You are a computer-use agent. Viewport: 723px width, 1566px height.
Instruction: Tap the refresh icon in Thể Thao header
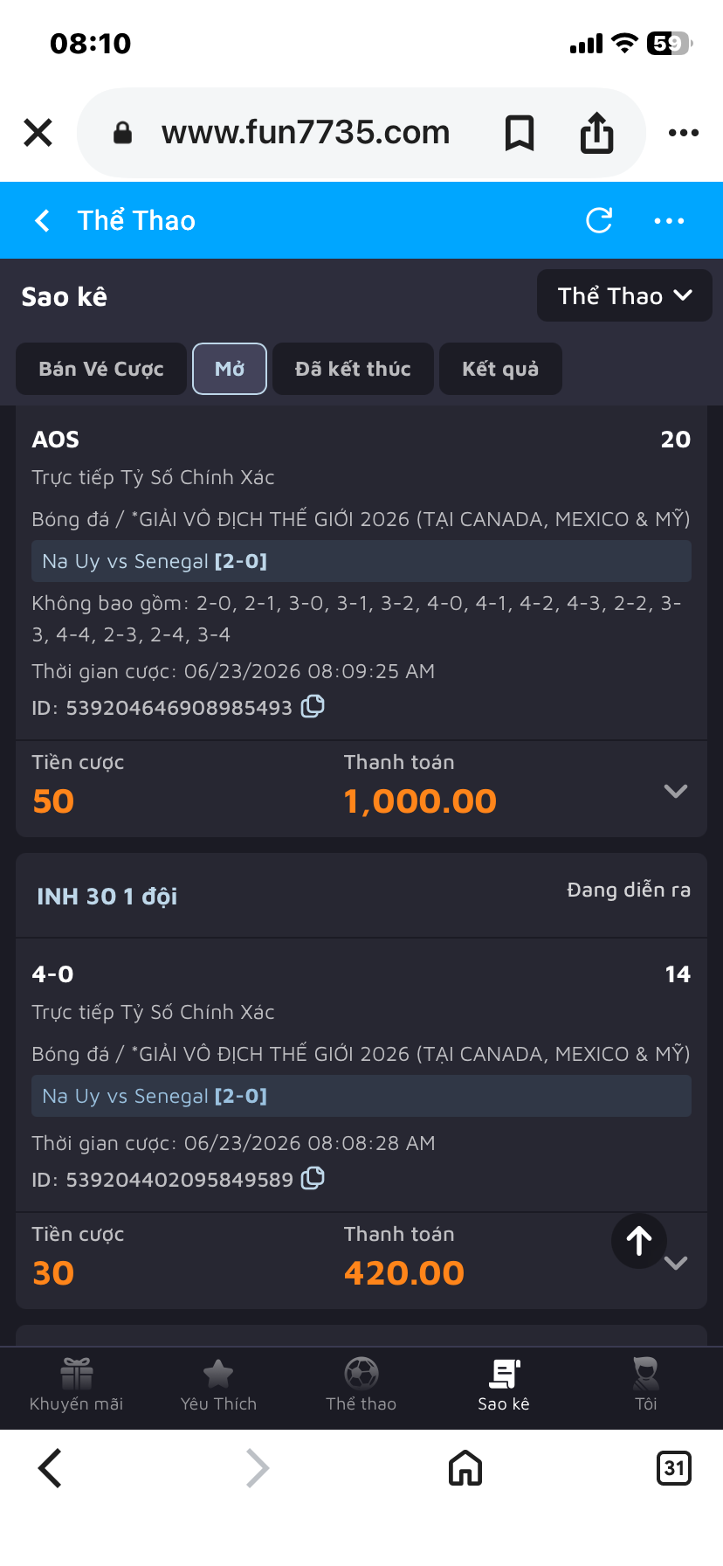pos(599,220)
